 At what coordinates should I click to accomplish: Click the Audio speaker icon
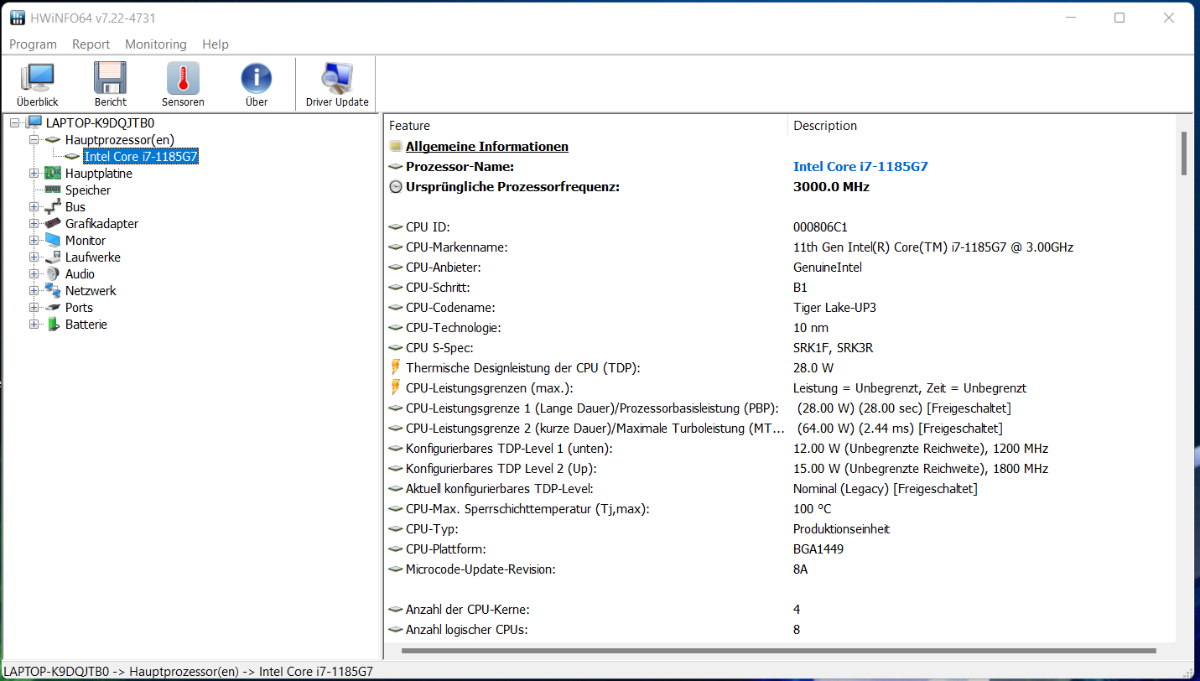point(53,274)
